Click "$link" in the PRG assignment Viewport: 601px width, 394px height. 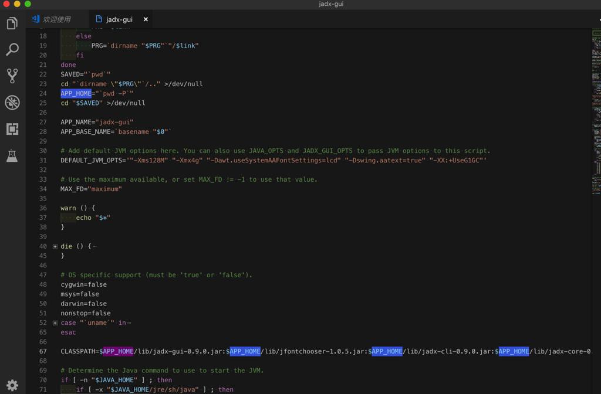click(x=185, y=46)
